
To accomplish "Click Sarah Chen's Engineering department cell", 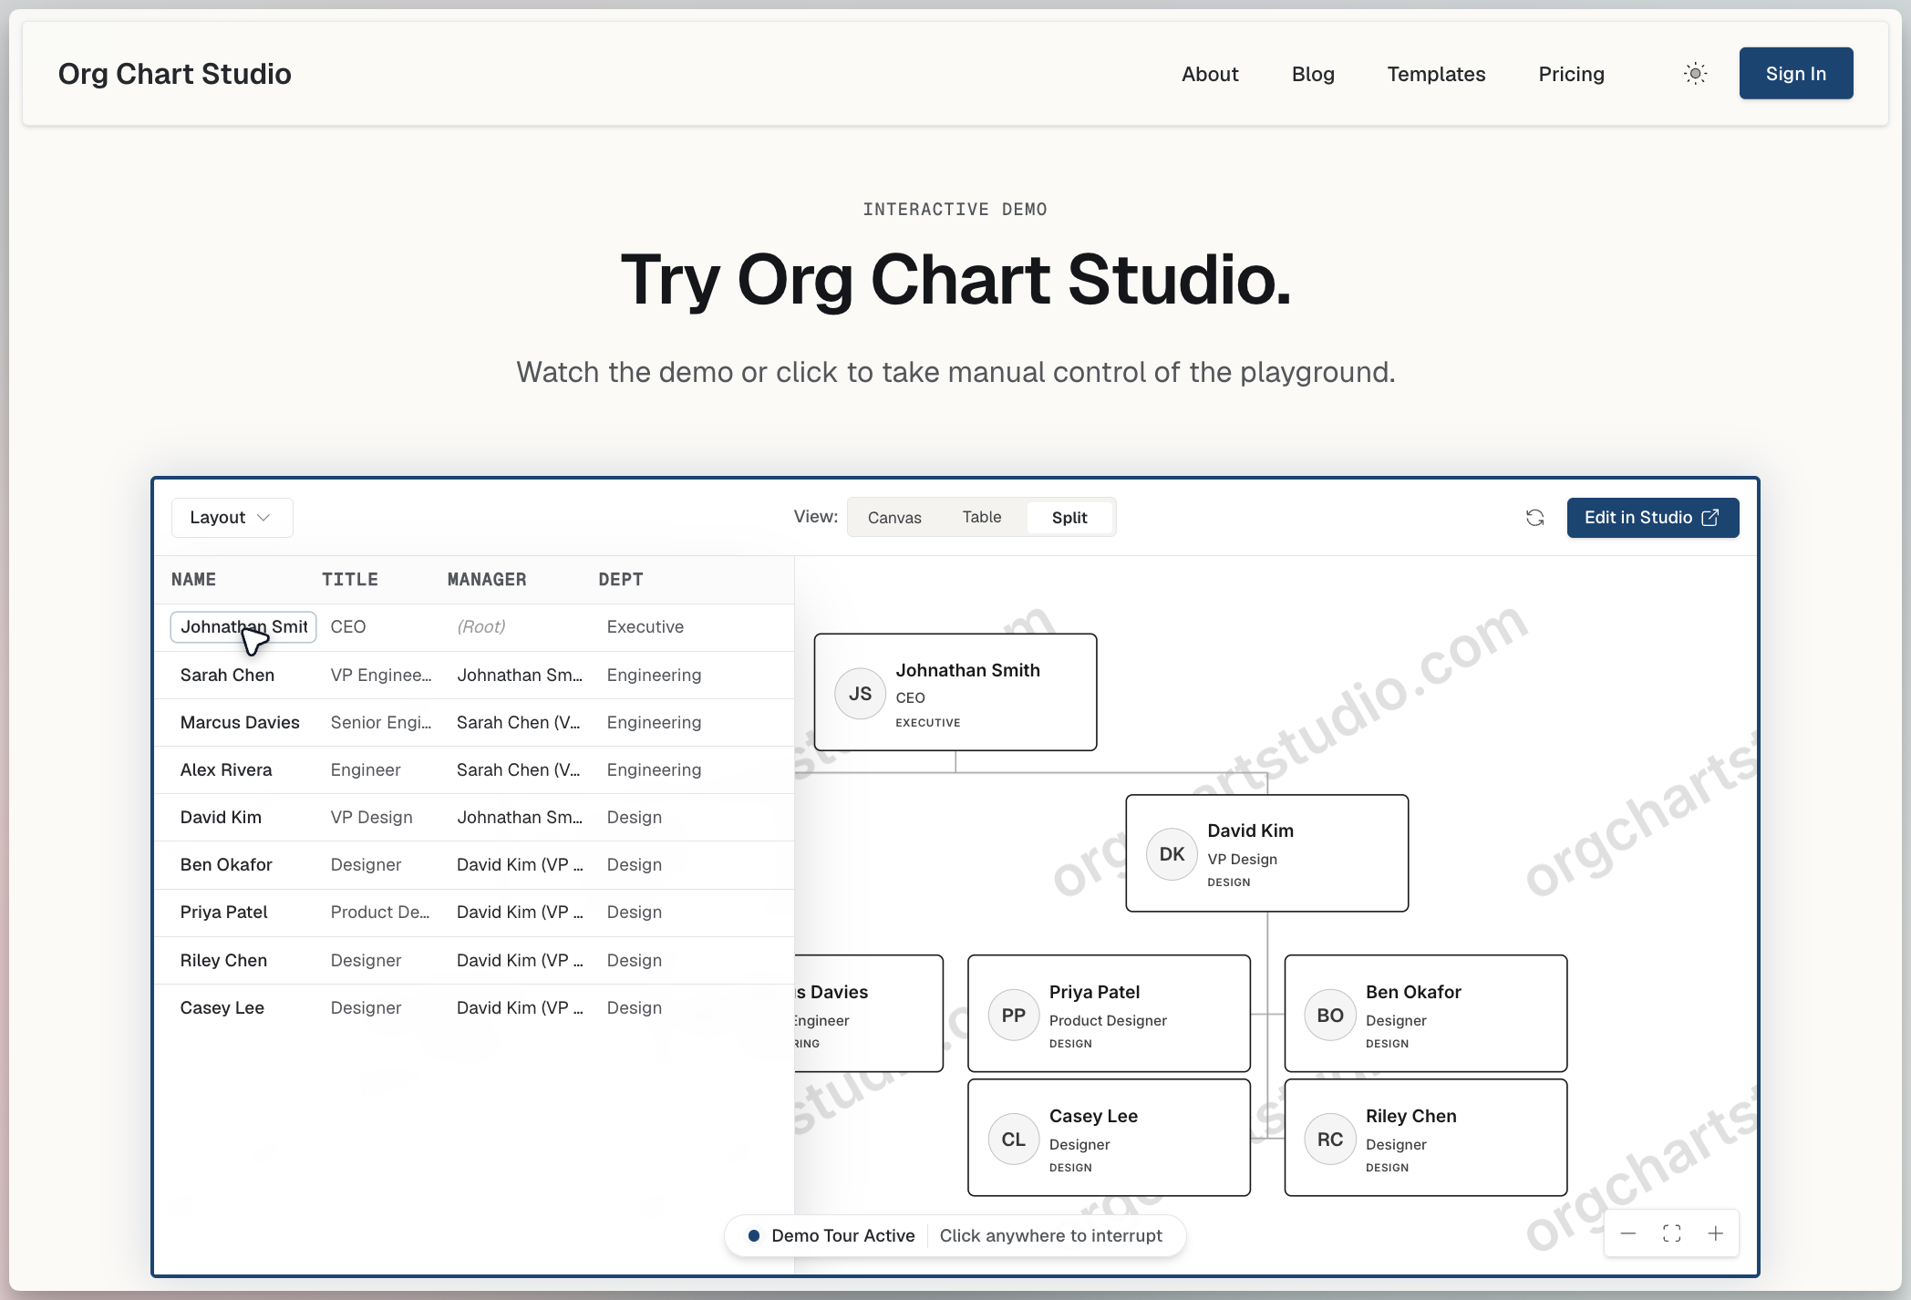I will click(655, 675).
